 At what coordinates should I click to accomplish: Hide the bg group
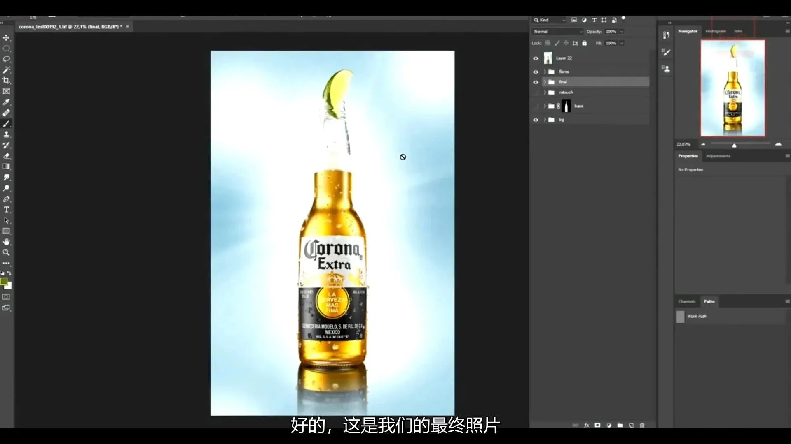click(536, 120)
